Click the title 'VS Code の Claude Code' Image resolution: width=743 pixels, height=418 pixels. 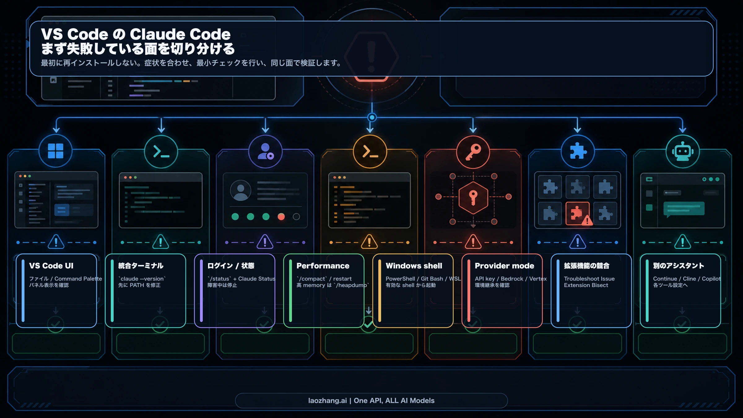tap(136, 34)
